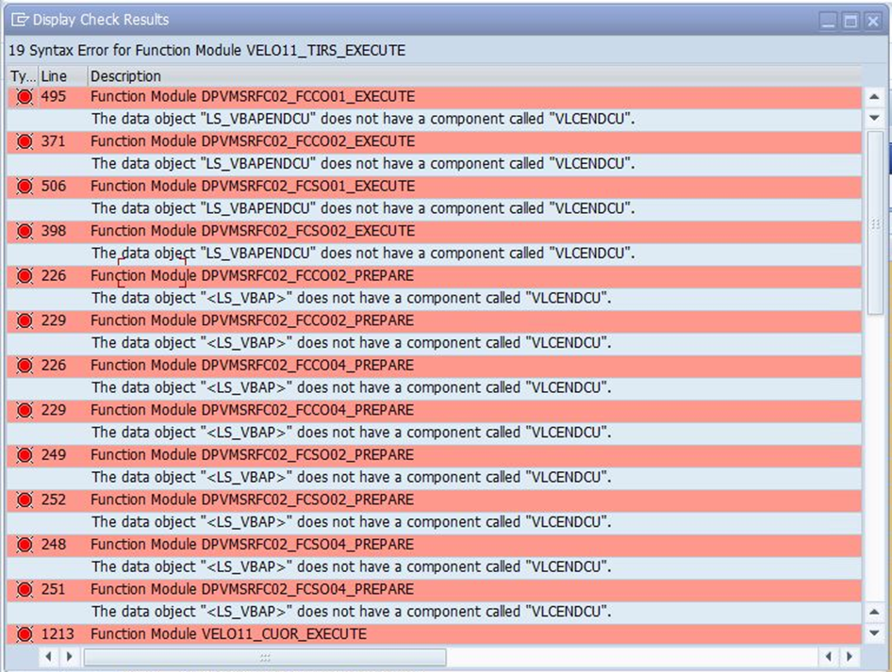This screenshot has height=672, width=892.
Task: Select DPVMSRFC02_FCSO02_PREPARE row at line 252
Action: [x=434, y=500]
